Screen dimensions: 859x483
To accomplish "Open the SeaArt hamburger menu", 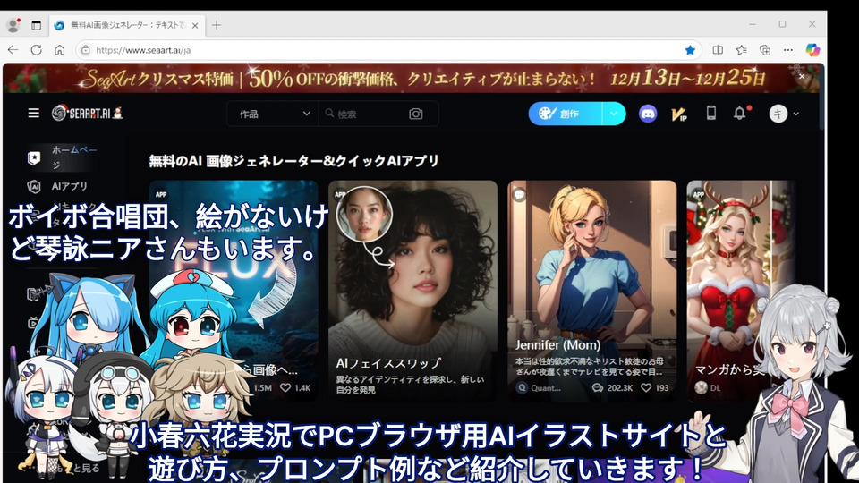I will (x=34, y=114).
